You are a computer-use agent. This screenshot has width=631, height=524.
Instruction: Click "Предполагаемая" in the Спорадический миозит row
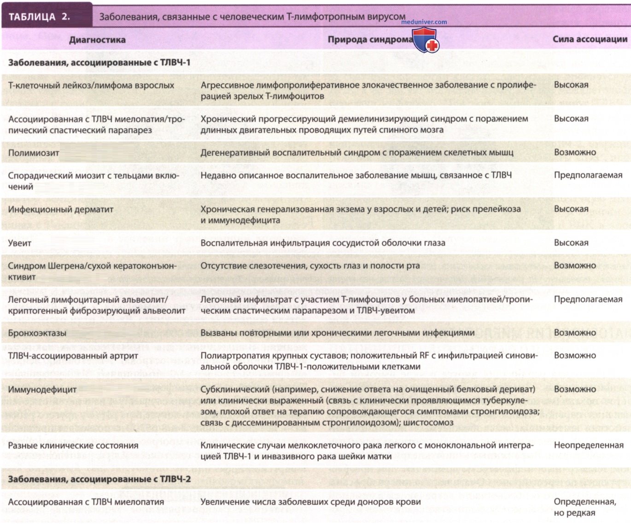[x=588, y=175]
